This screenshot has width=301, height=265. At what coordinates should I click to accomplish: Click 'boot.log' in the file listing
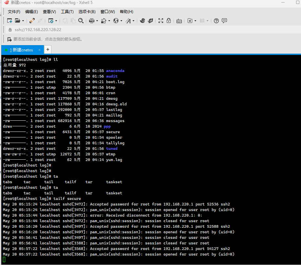click(115, 82)
